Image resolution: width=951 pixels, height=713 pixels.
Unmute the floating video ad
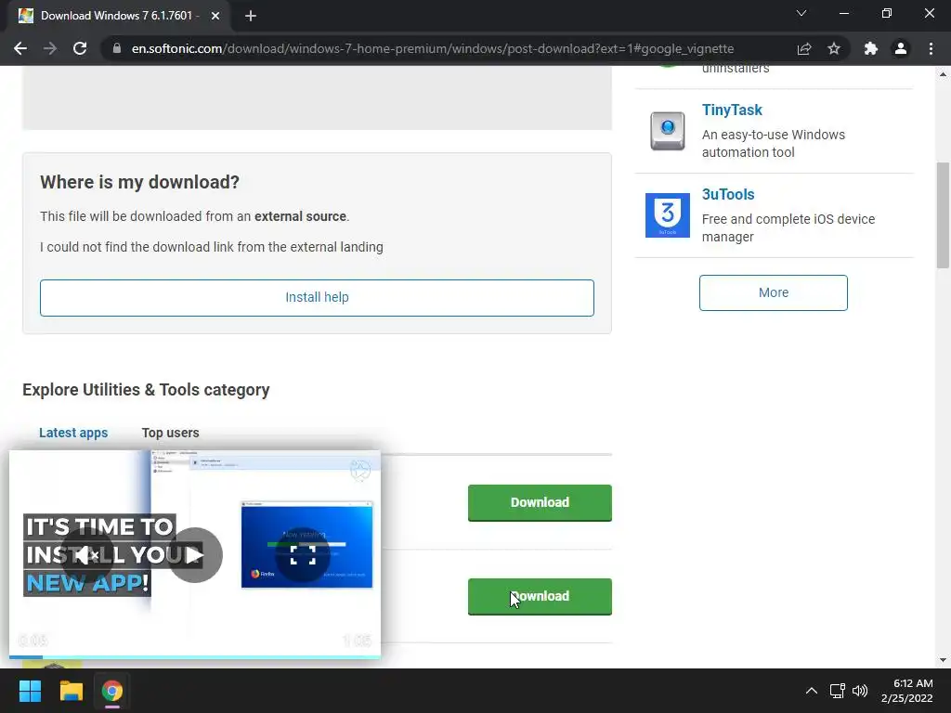click(x=86, y=555)
